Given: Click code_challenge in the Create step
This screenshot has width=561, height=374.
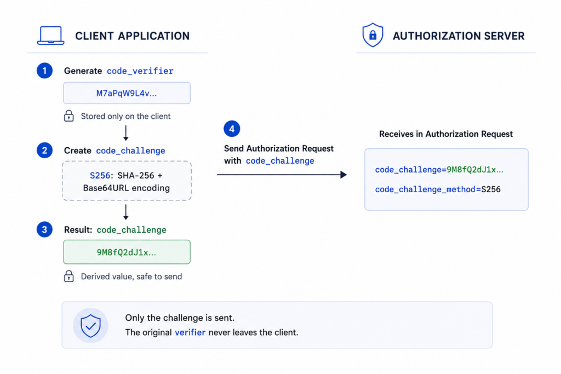Looking at the screenshot, I should (x=130, y=151).
